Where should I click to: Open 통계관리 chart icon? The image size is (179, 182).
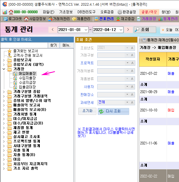pos(160,19)
